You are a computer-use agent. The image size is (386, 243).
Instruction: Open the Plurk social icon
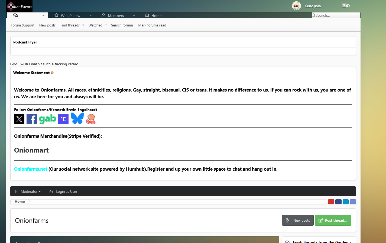pyautogui.click(x=91, y=119)
